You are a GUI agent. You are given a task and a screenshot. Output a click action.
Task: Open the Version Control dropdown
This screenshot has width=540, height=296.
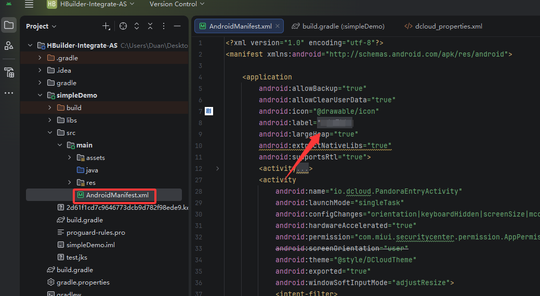point(177,4)
